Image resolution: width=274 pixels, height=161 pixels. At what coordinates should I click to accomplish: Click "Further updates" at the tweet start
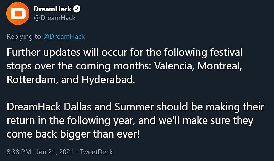43,53
